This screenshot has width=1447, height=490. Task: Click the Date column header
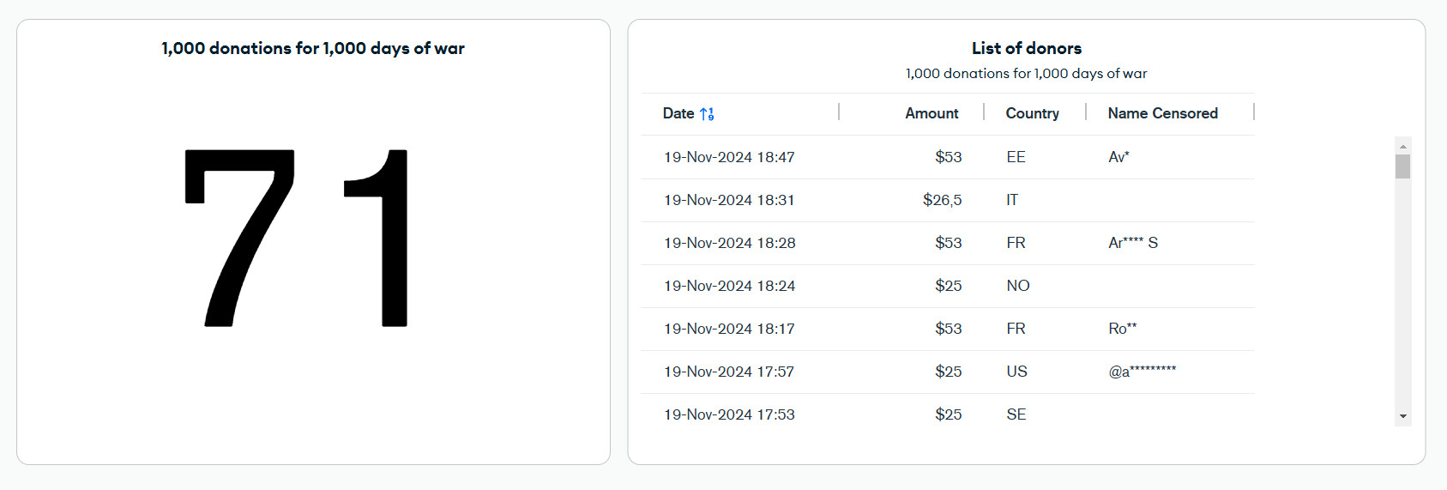pos(678,113)
